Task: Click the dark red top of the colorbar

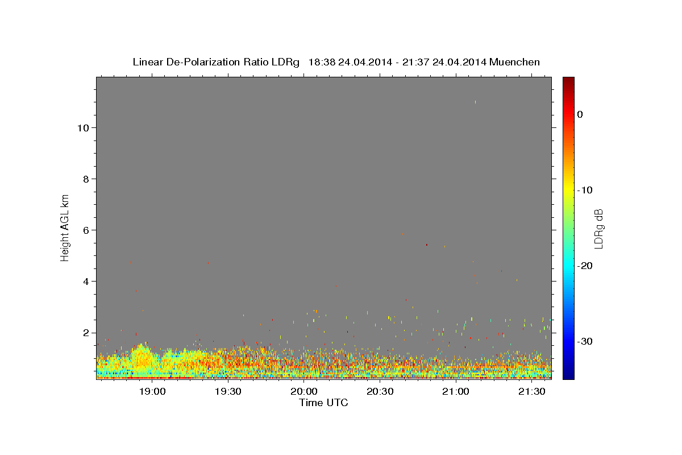Action: click(x=568, y=81)
